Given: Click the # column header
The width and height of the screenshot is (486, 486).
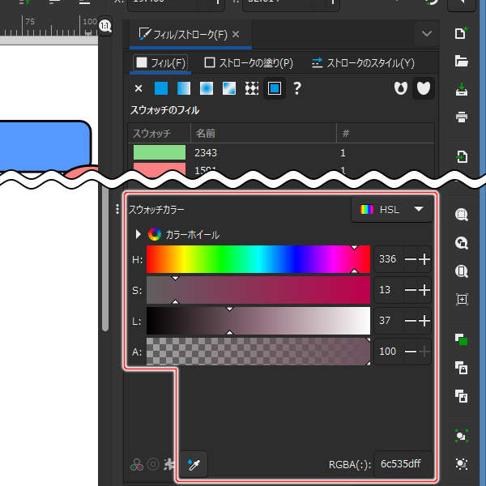Looking at the screenshot, I should point(386,134).
